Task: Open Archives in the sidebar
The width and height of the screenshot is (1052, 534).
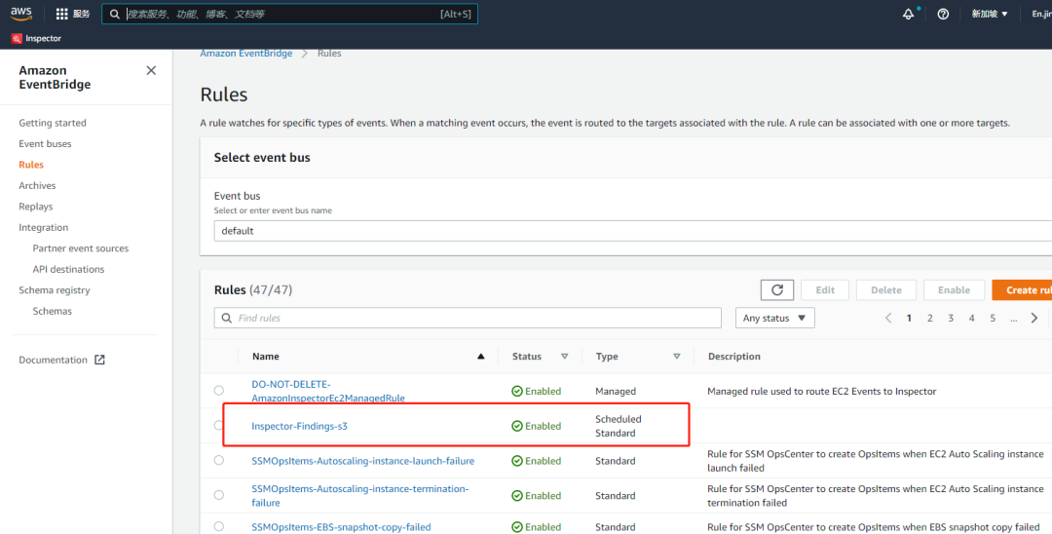Action: pyautogui.click(x=37, y=185)
